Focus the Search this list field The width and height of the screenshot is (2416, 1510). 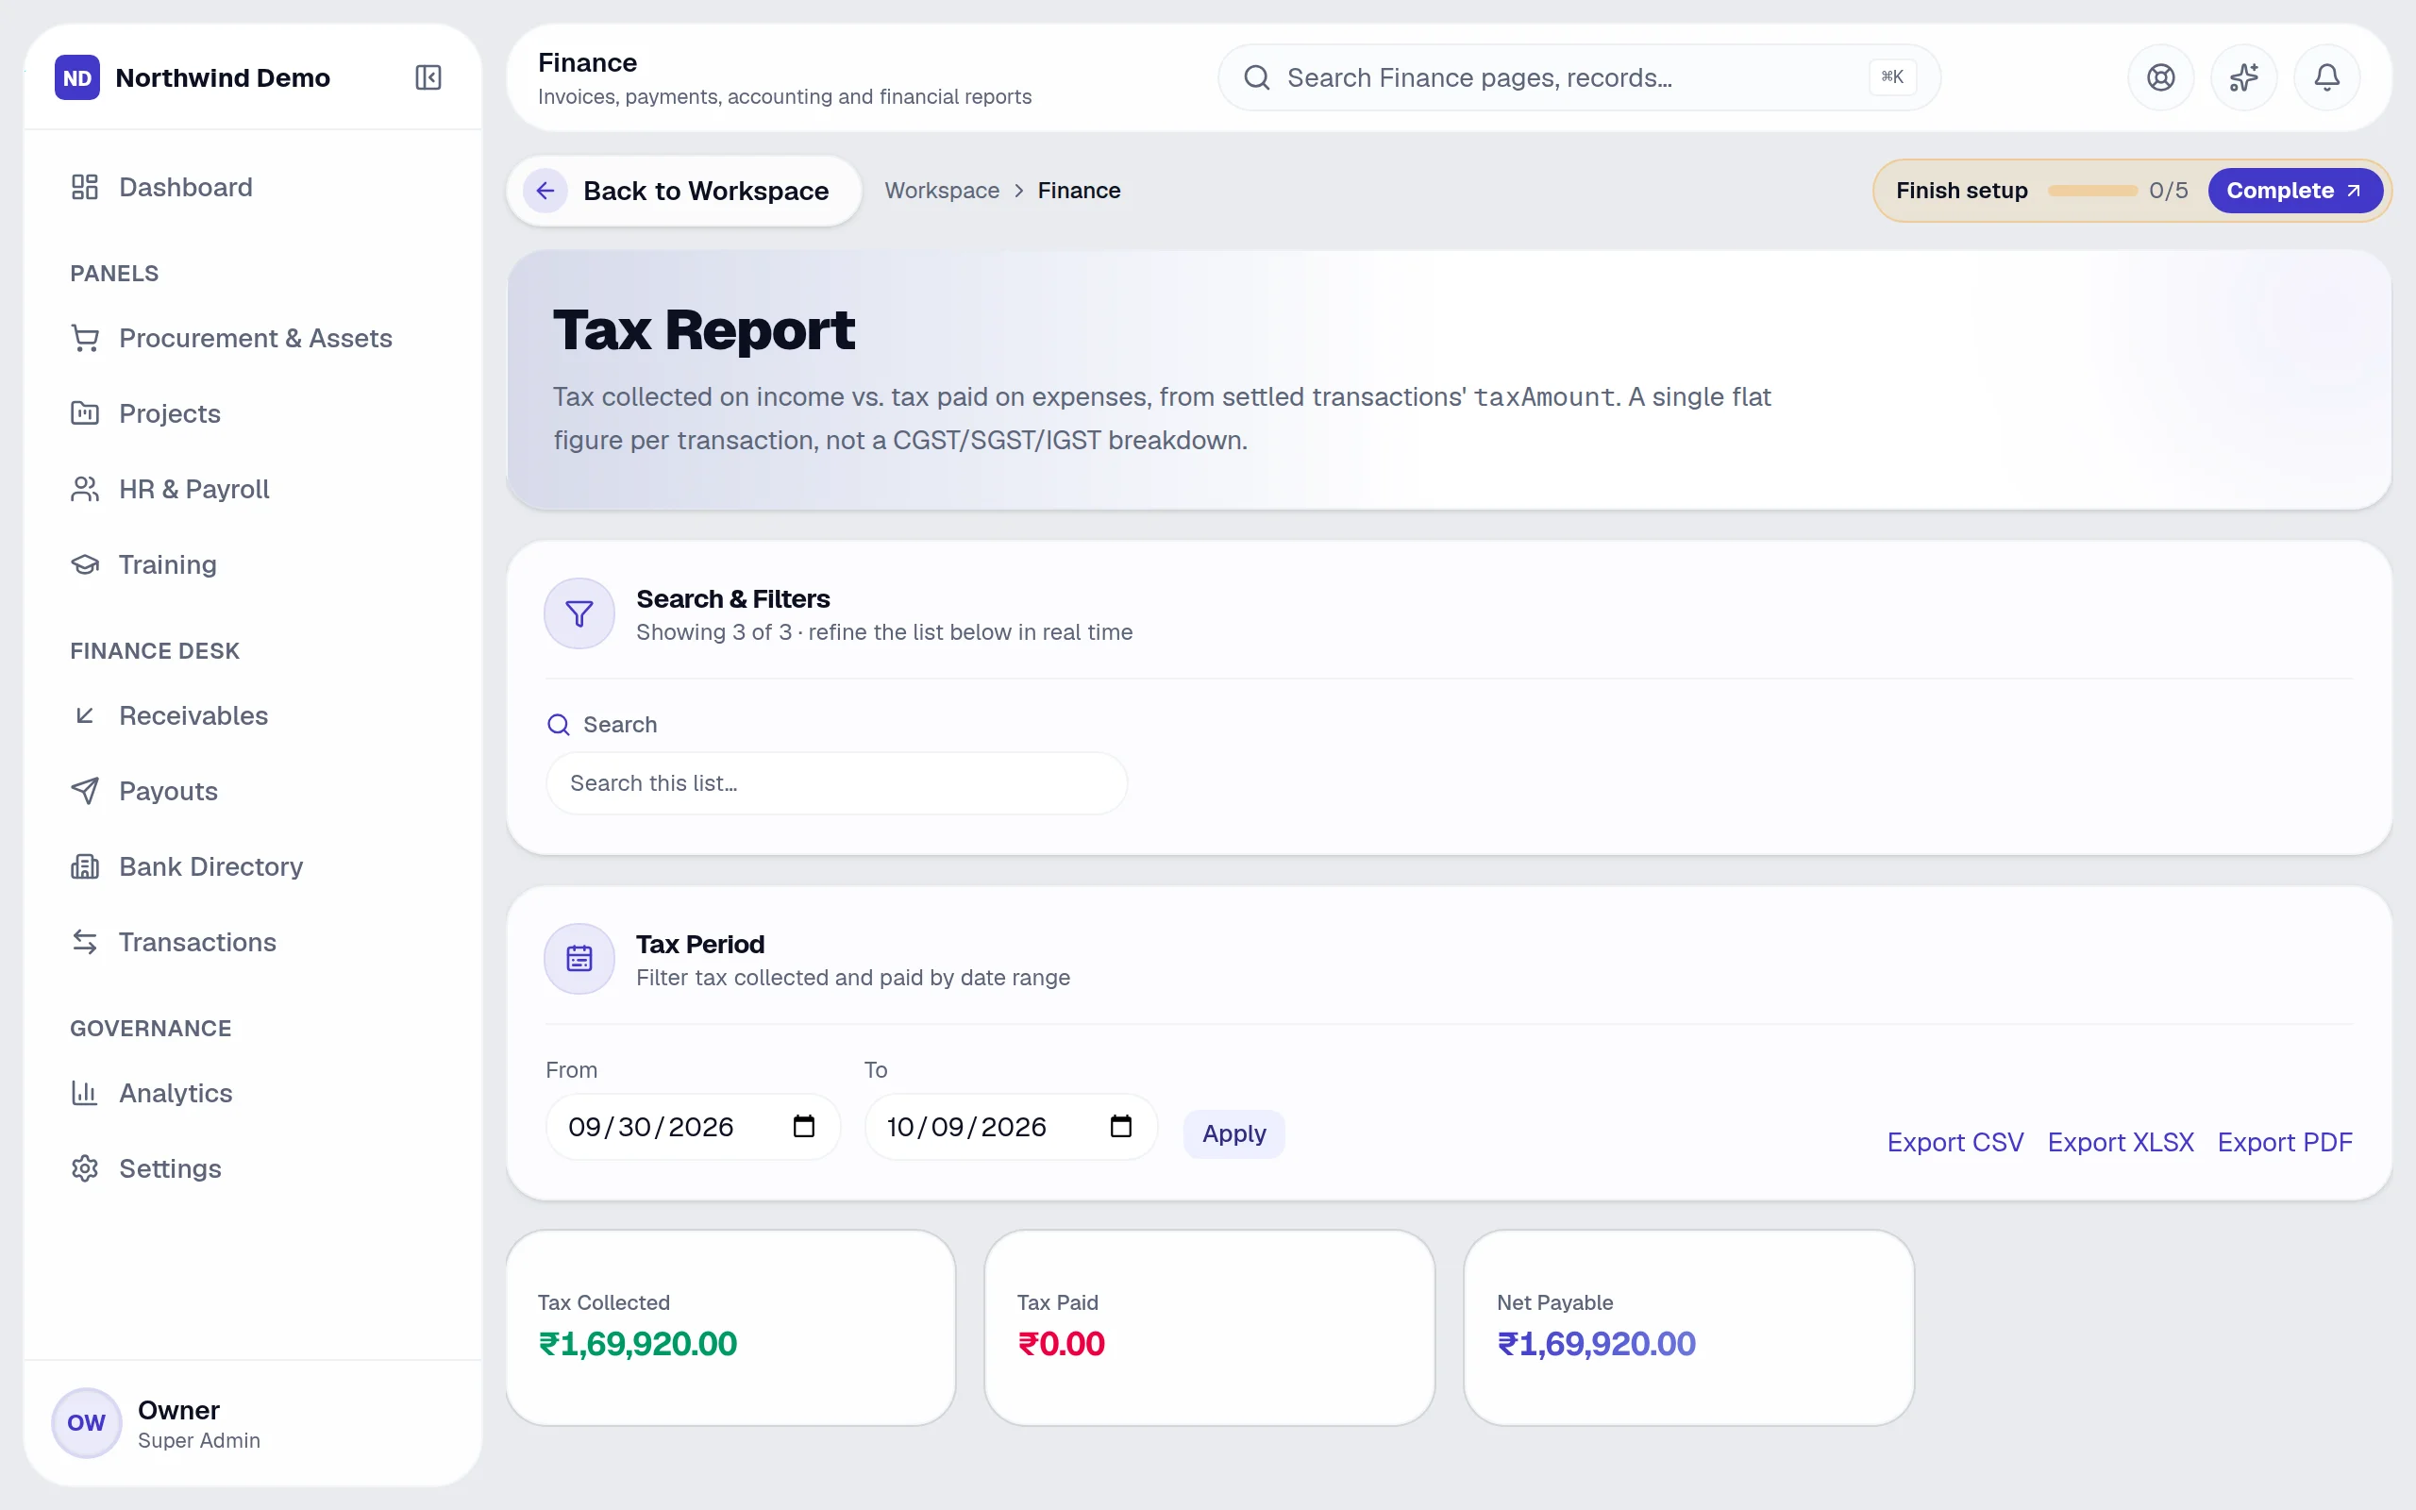coord(836,783)
